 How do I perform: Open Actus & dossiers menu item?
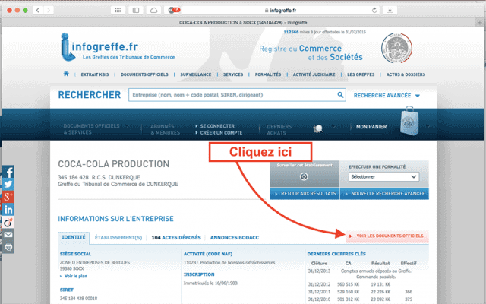click(x=406, y=74)
